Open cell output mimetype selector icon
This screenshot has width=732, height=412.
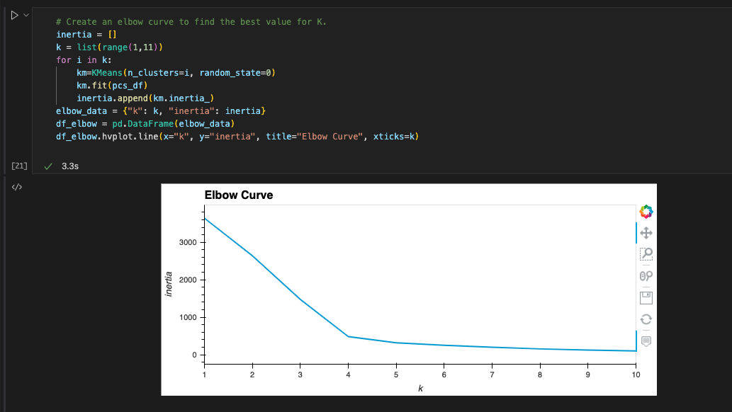(17, 187)
